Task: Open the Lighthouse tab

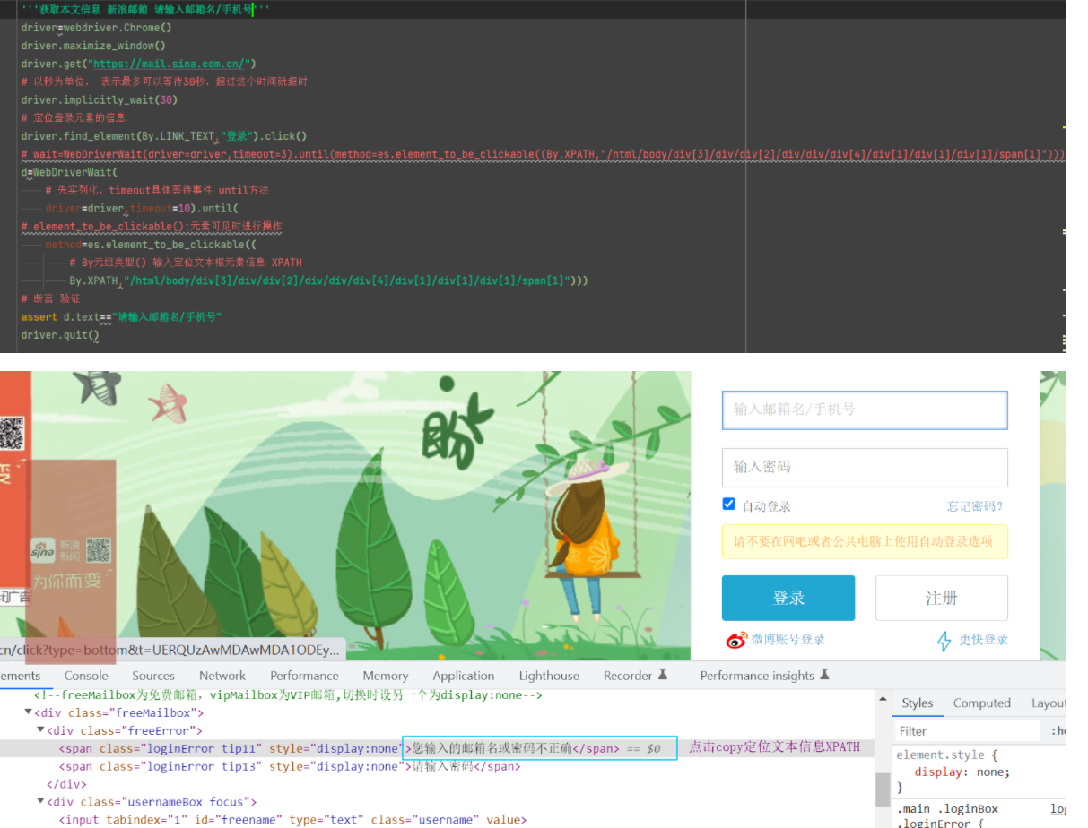Action: 549,676
